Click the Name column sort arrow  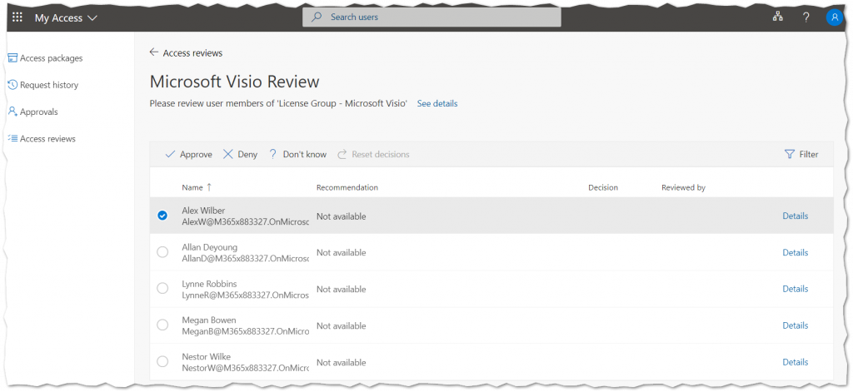tap(209, 187)
